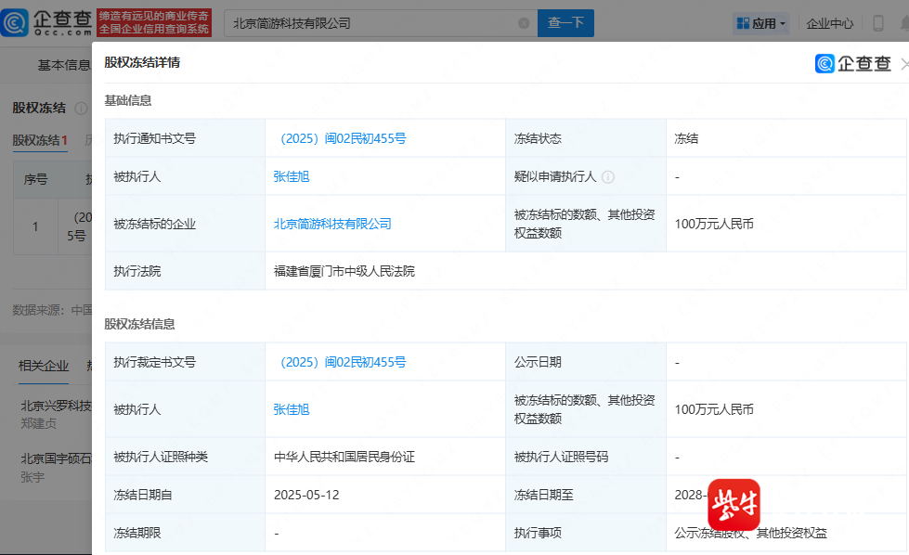The height and width of the screenshot is (555, 909).
Task: Open 企业中心 in the header
Action: [x=829, y=23]
